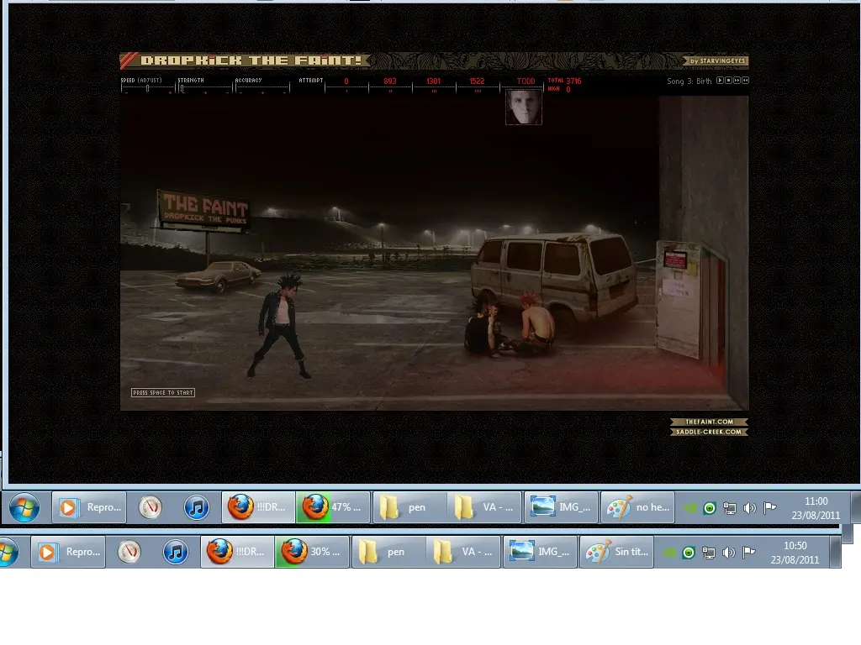Open Action Center flag on 10:50 taskbar
The height and width of the screenshot is (645, 861).
tap(749, 553)
